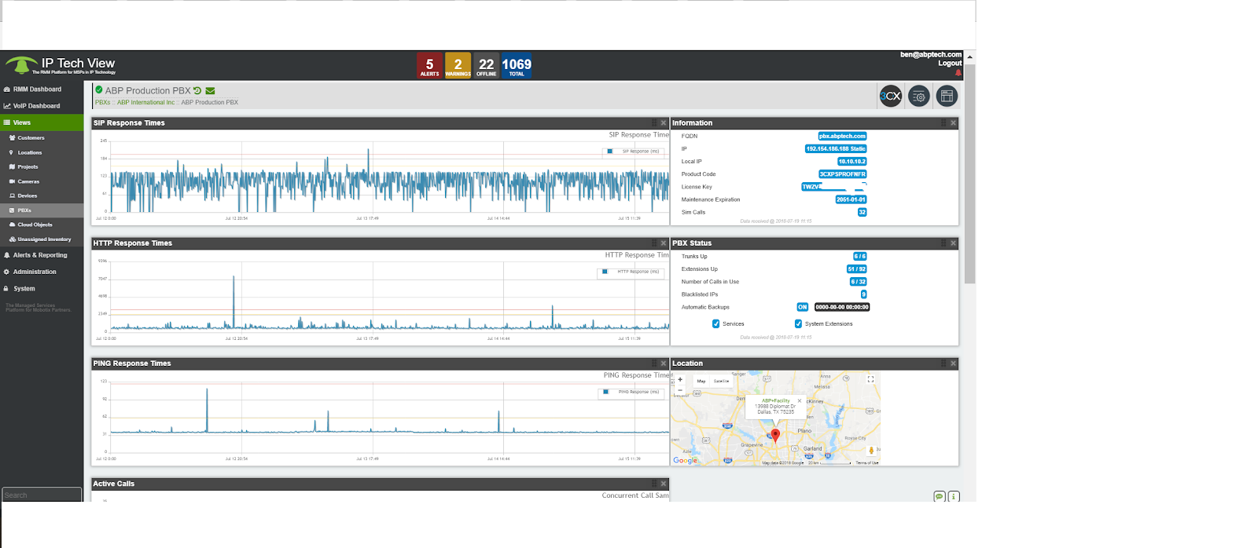Click drag handle grip on SIP Response Times panel

click(x=654, y=122)
